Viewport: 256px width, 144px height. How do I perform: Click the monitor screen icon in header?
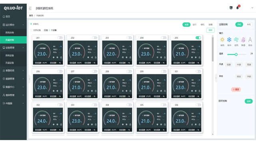[x=231, y=8]
